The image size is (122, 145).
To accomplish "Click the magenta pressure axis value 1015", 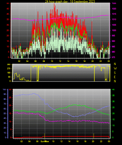I will coord(114,14).
